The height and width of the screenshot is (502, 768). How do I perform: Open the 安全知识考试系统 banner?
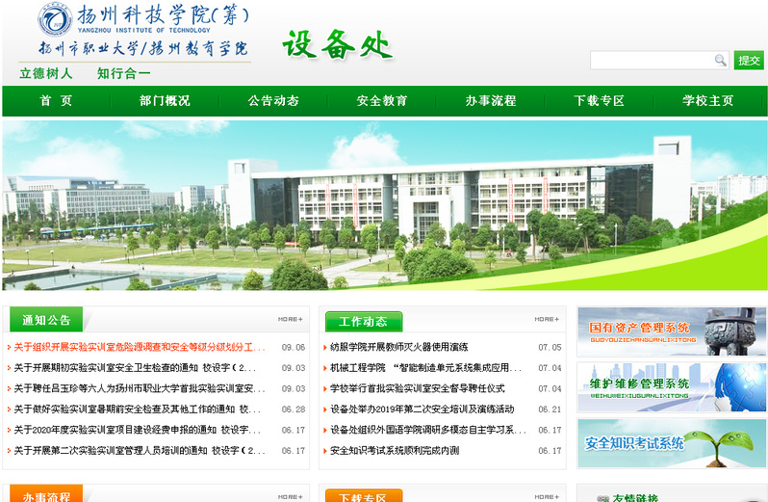pyautogui.click(x=671, y=443)
